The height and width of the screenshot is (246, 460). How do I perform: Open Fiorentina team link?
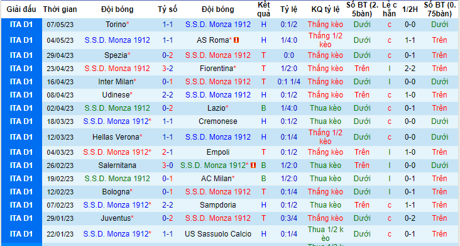pos(217,69)
